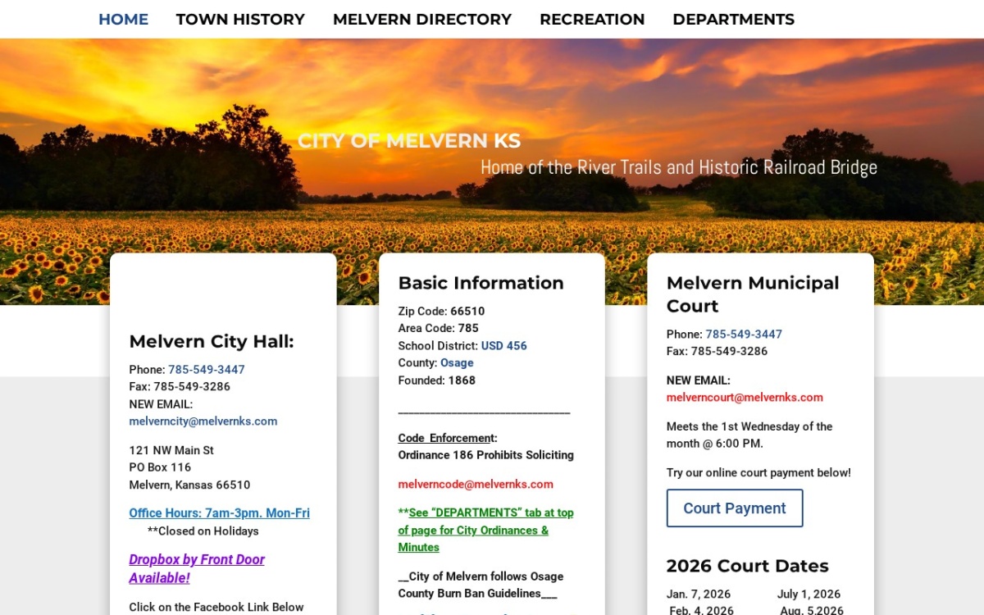Click Try our online court payment text
Viewport: 984px width, 615px height.
(x=758, y=473)
